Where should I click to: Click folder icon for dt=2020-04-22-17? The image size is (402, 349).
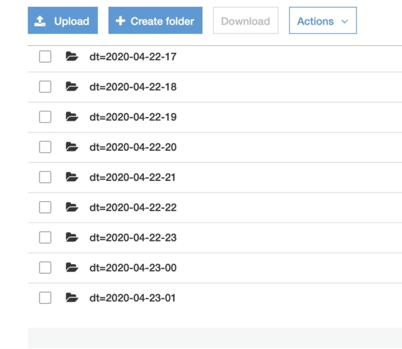tap(72, 57)
